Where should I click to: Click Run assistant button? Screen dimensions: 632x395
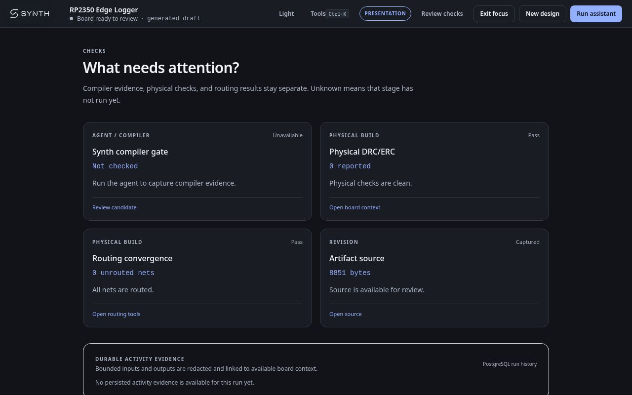[596, 13]
